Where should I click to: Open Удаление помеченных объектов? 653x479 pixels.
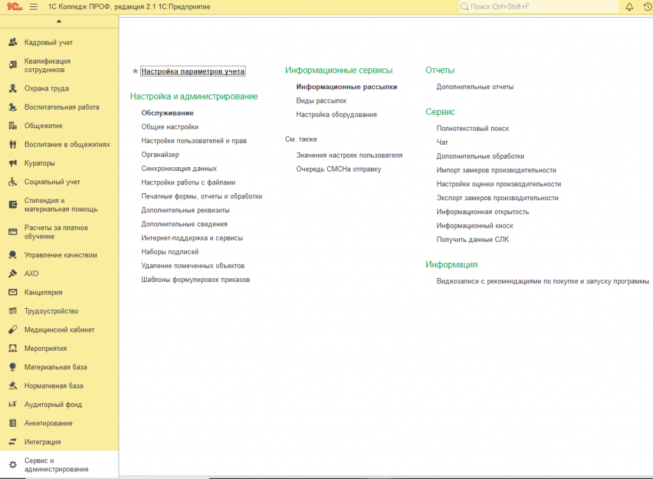click(x=193, y=266)
